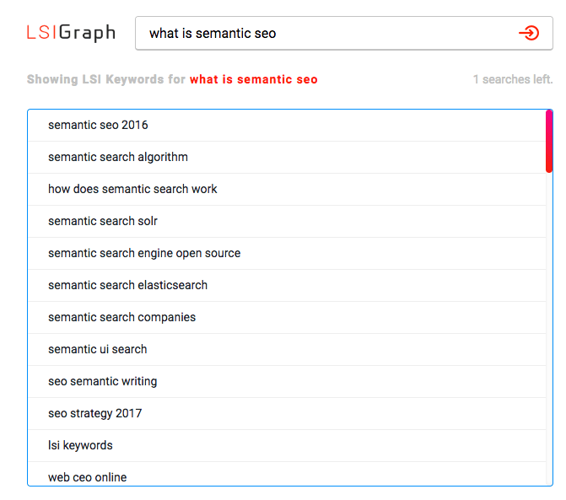Click the keyword list scrollbar thumb

tap(549, 141)
